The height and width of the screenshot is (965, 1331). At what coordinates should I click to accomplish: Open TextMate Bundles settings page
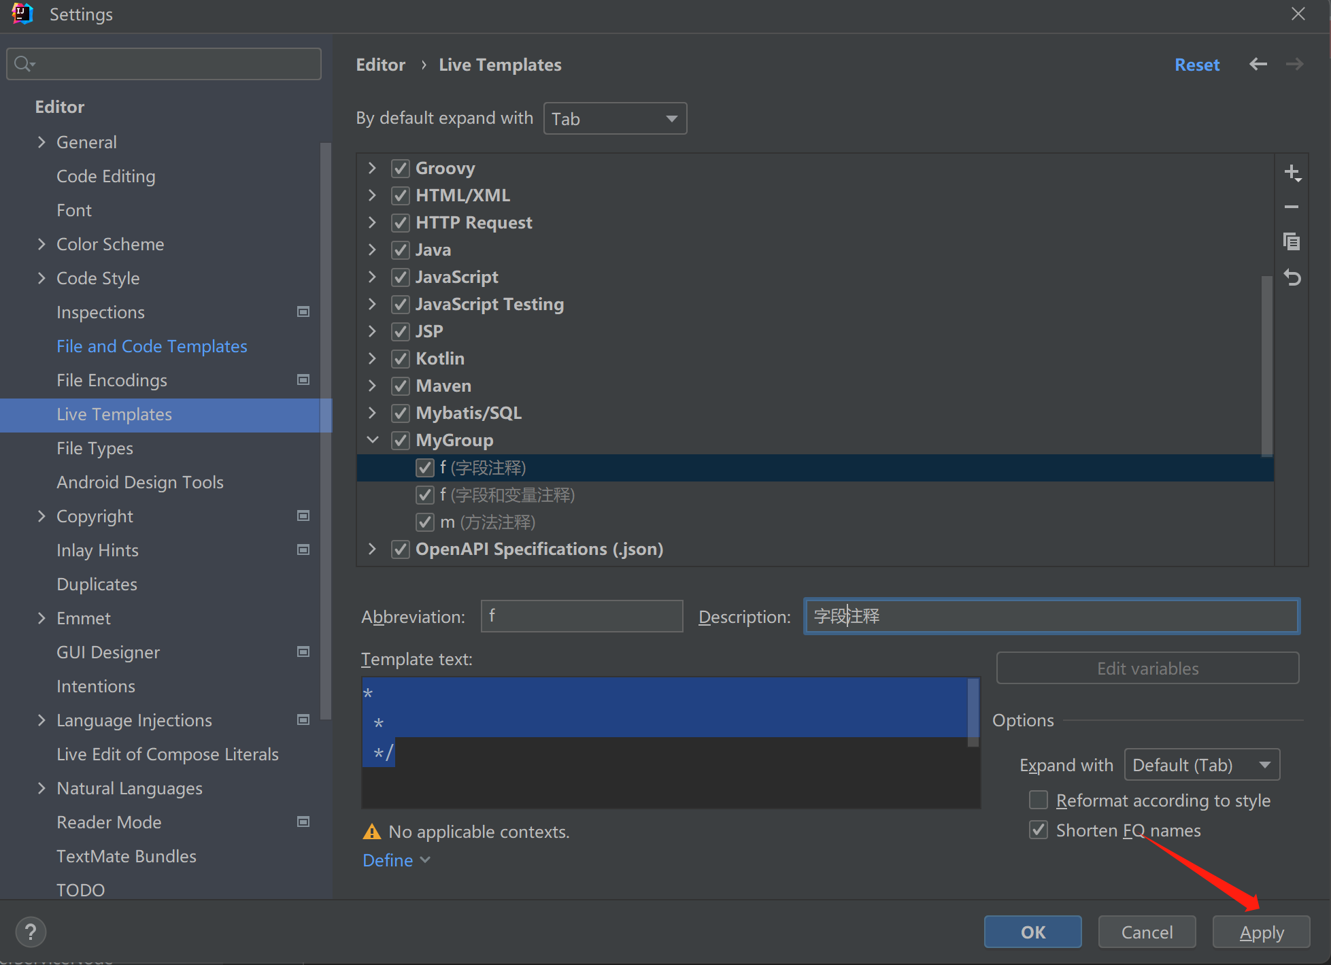click(x=127, y=856)
